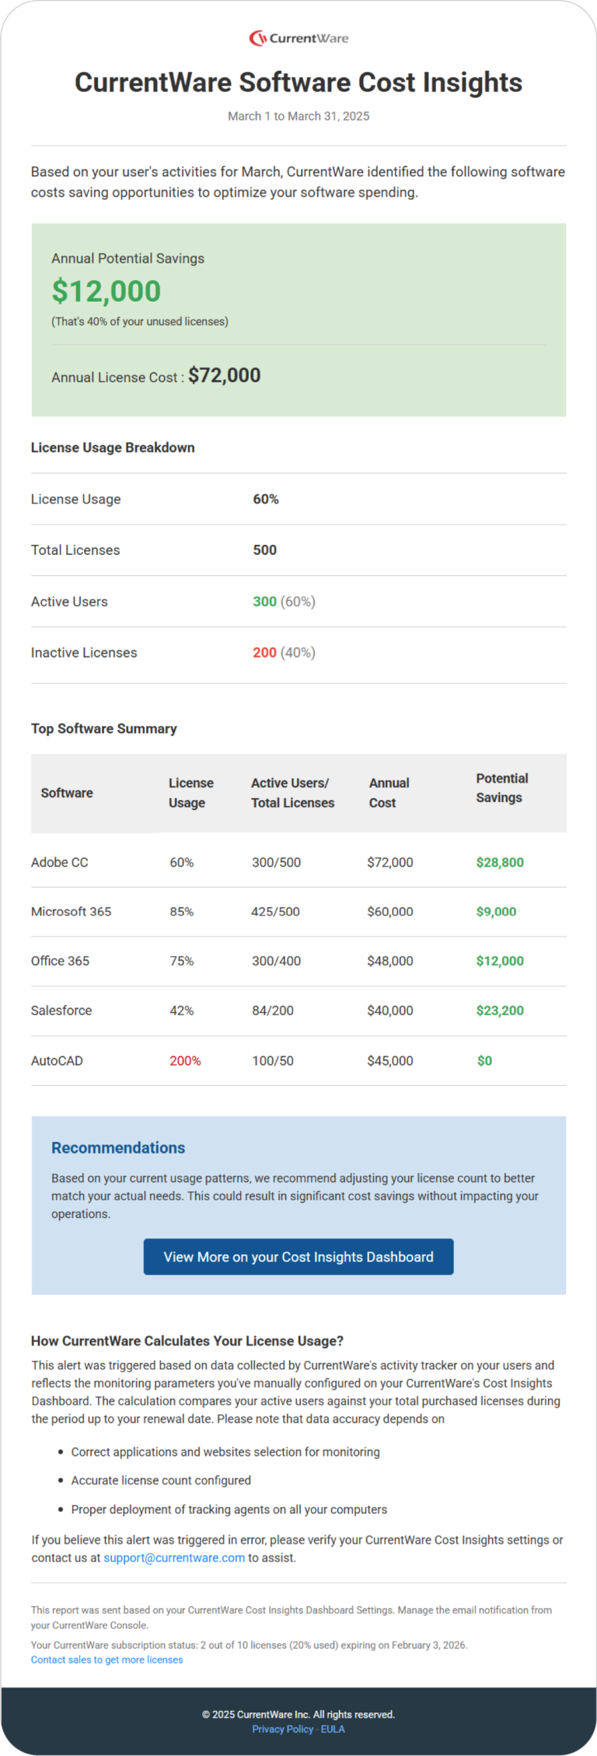Select the Potential Savings column header
This screenshot has height=1756, width=597.
point(502,787)
